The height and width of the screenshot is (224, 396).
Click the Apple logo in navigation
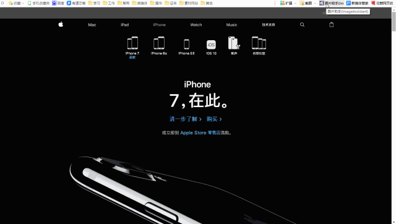pos(61,25)
